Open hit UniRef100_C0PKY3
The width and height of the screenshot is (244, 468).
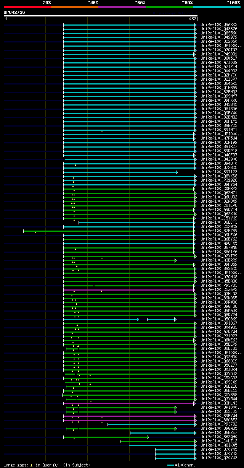(219, 188)
